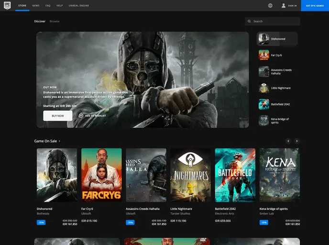Screen dimensions: 329x245
Task: Open the News menu item
Action: tap(36, 6)
